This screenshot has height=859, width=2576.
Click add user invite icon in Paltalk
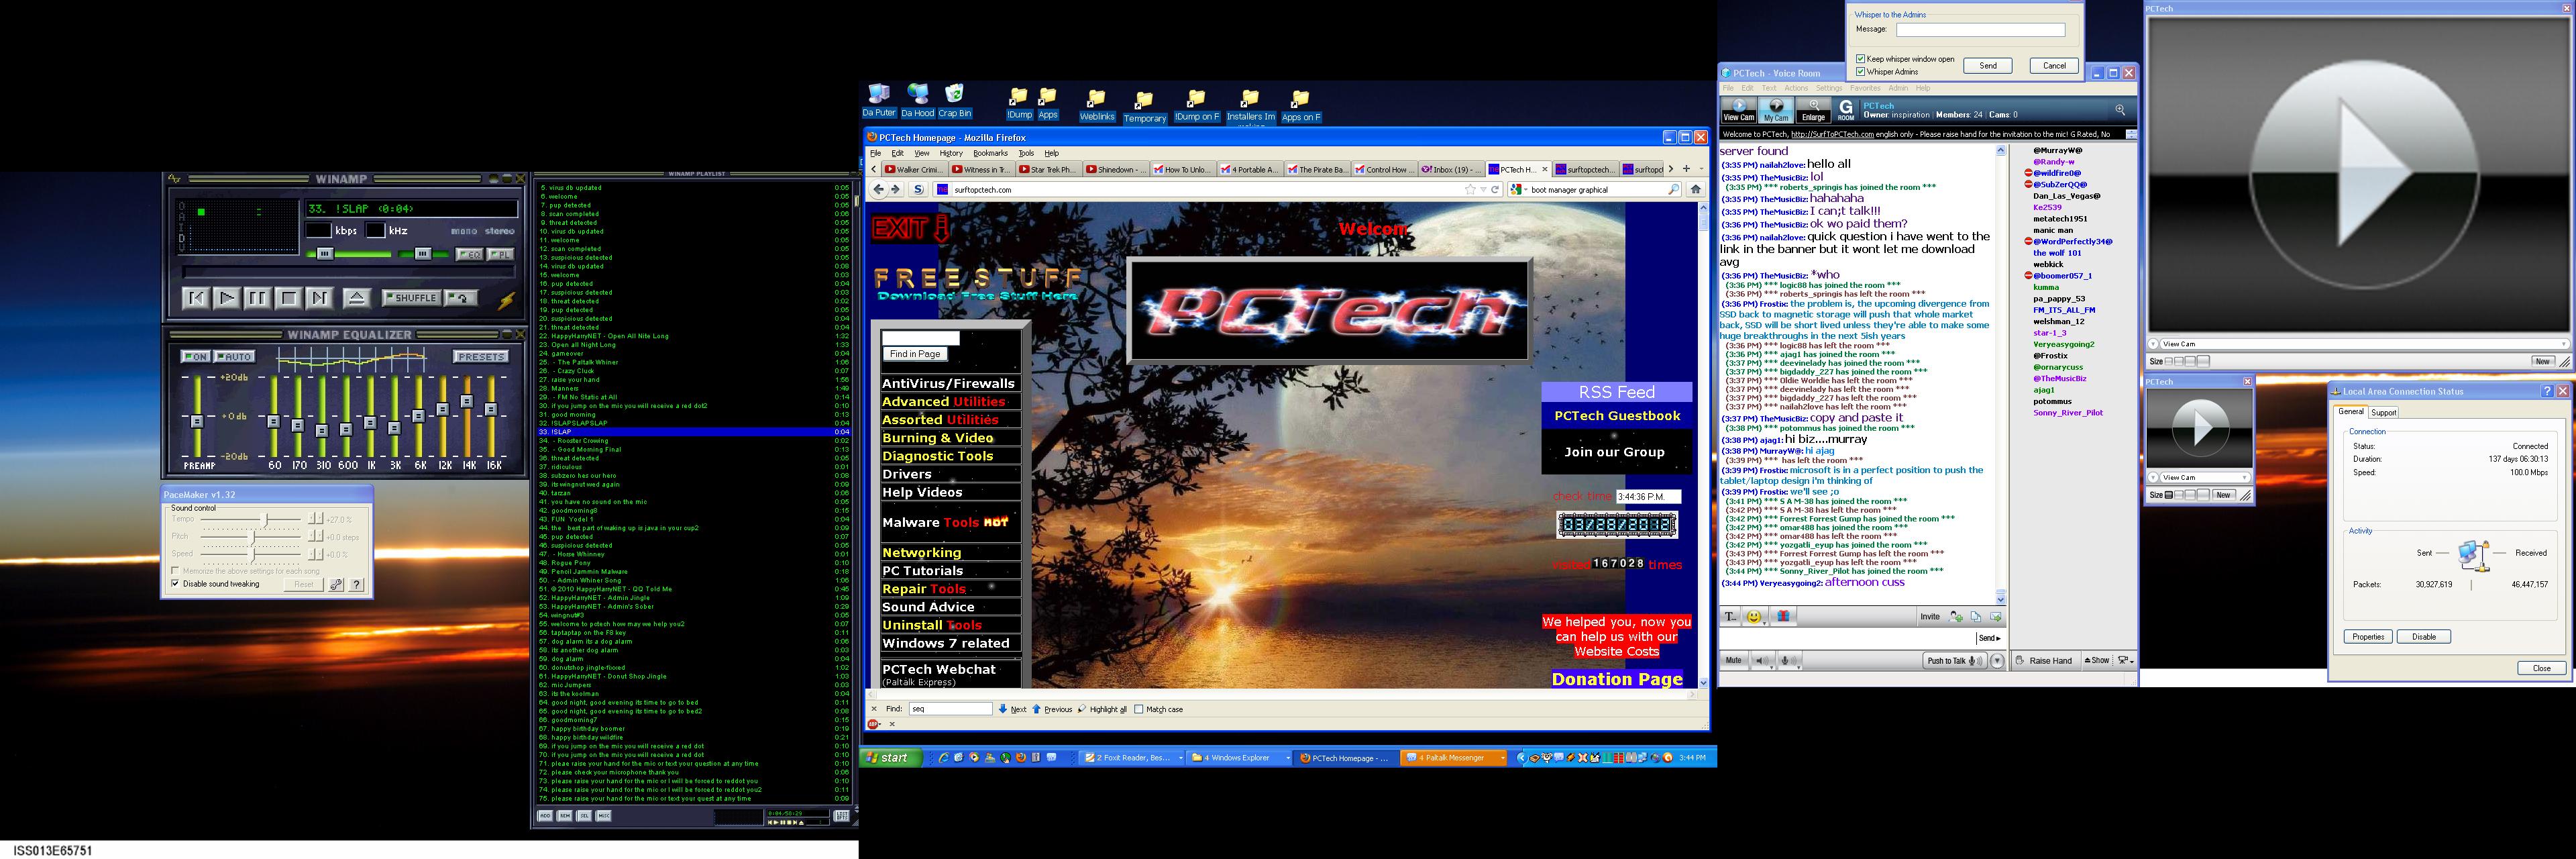coord(1956,617)
